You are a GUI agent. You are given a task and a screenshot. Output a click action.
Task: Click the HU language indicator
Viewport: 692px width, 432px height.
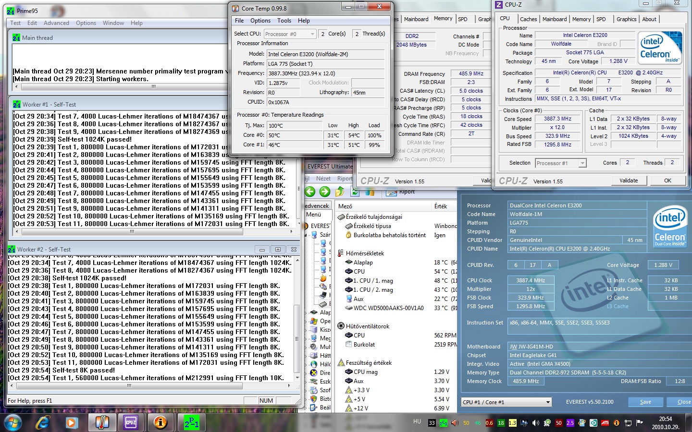pos(417,421)
